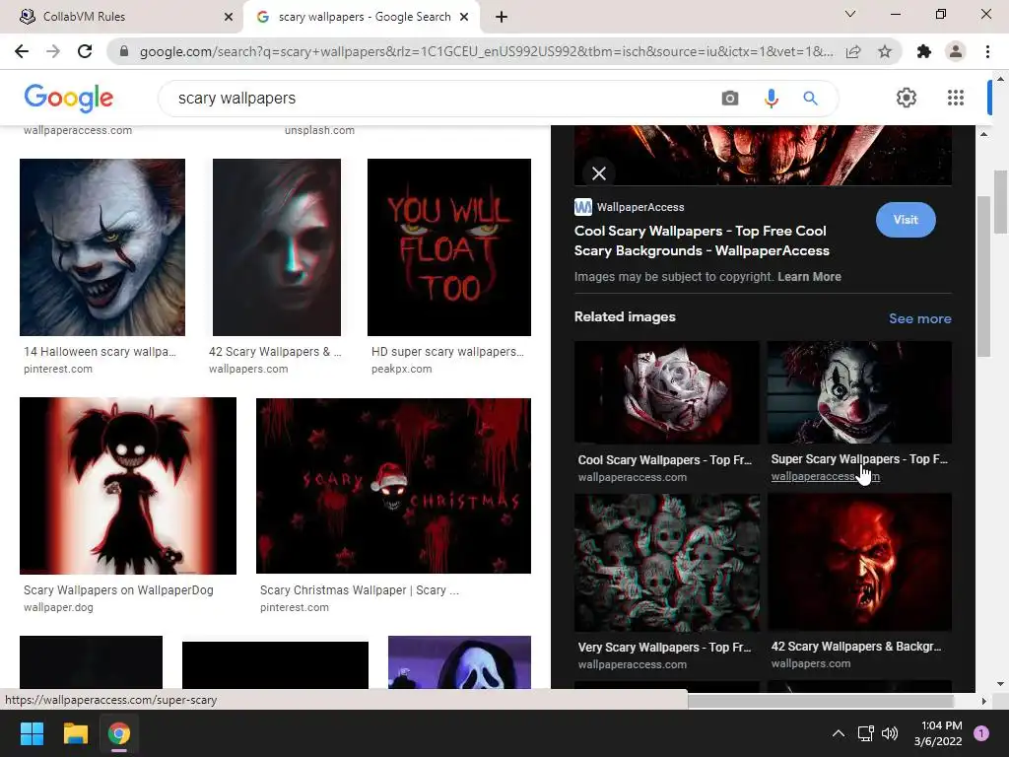Click the Very Scary Wallpapers caption
The height and width of the screenshot is (757, 1009).
coord(665,647)
